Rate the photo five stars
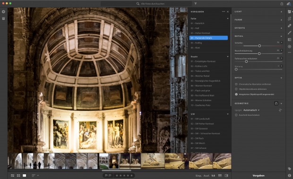Image resolution: width=293 pixels, height=179 pixels. (x=131, y=175)
